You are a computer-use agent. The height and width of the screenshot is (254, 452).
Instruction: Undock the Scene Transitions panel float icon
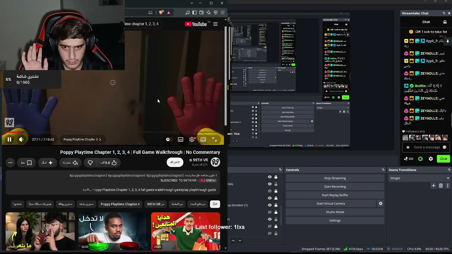point(449,170)
